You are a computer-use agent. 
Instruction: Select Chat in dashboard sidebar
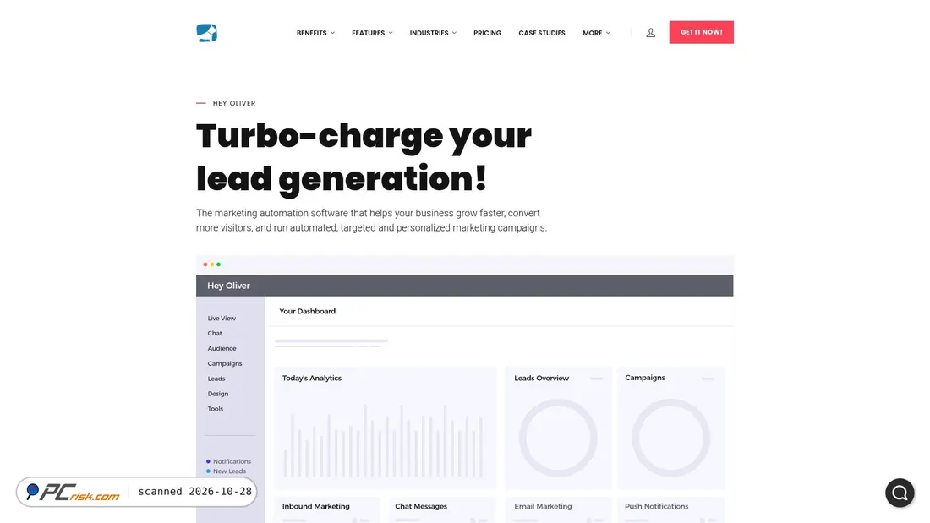pyautogui.click(x=215, y=333)
